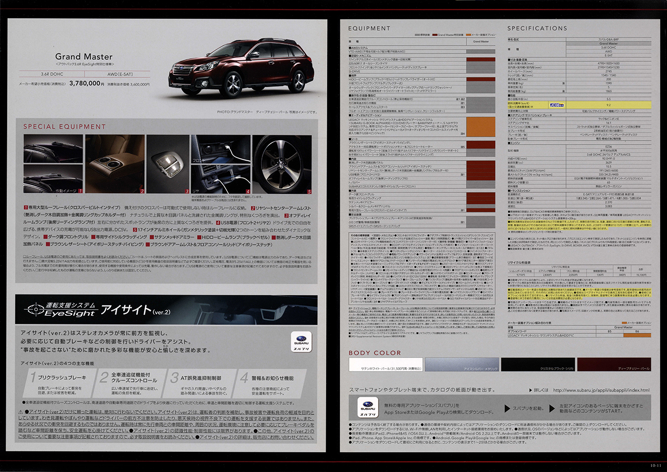The image size is (667, 472).
Task: Click the ホイールベース value 2745
Action: (609, 71)
